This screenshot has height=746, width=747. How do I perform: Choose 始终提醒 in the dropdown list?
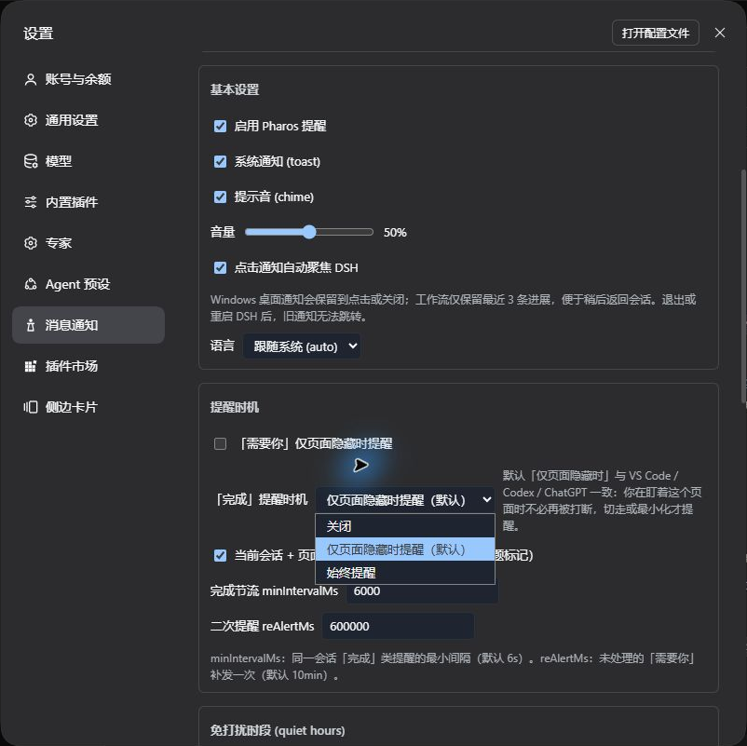point(405,573)
